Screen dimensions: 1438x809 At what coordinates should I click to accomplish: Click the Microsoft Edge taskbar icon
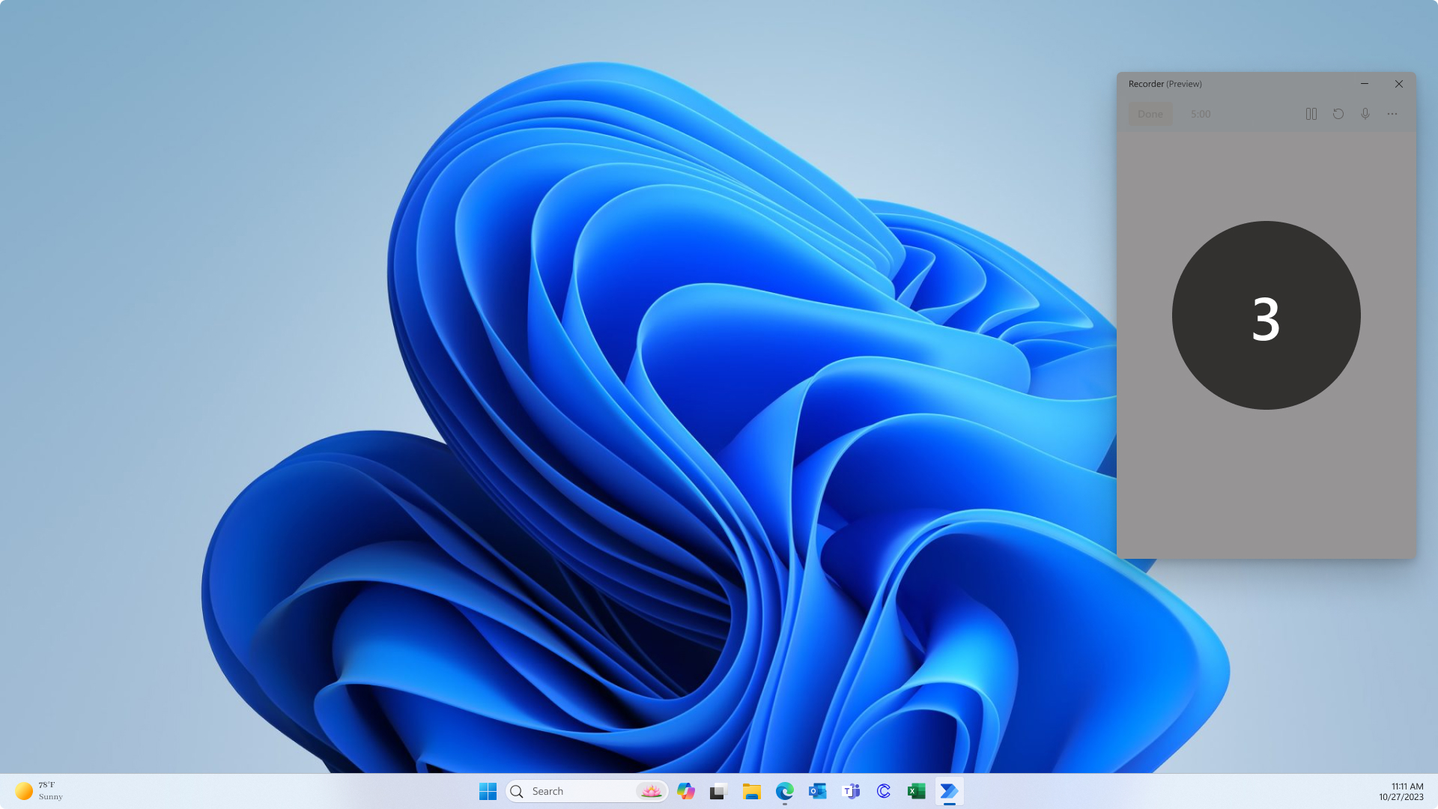[785, 790]
